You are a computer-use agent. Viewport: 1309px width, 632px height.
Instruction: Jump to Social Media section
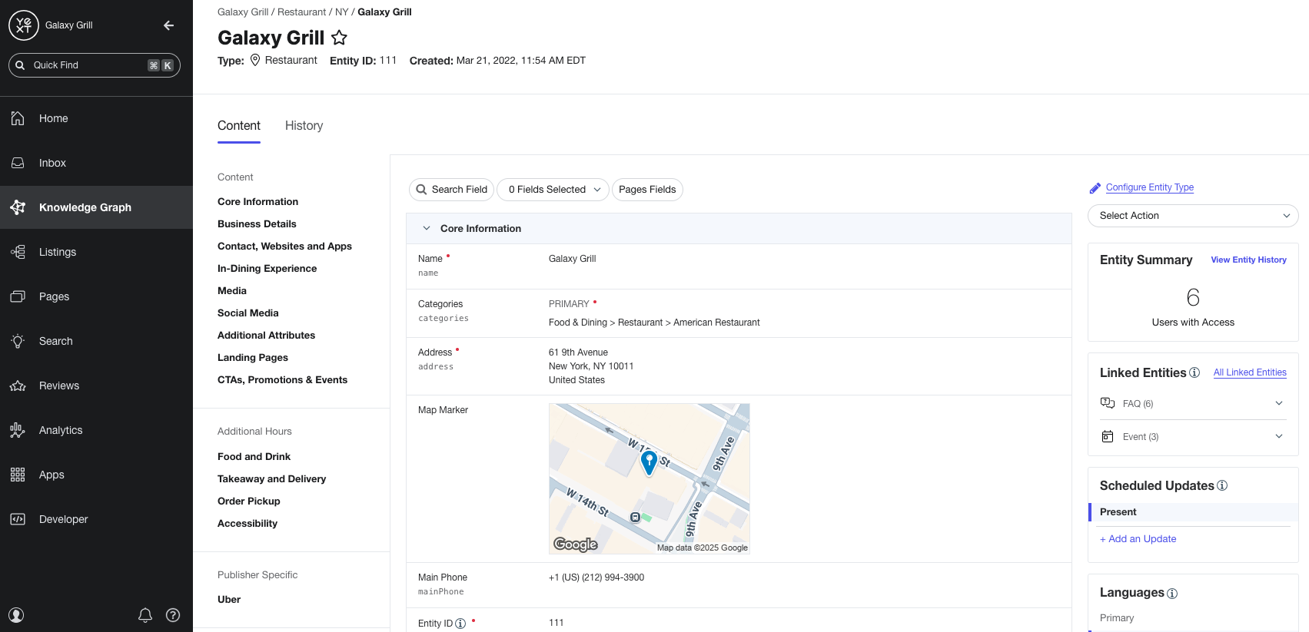pos(248,313)
